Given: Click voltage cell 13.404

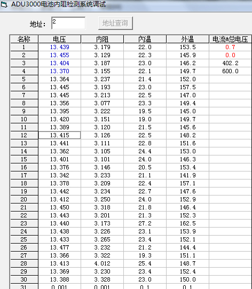Looking at the screenshot, I should click(59, 63).
